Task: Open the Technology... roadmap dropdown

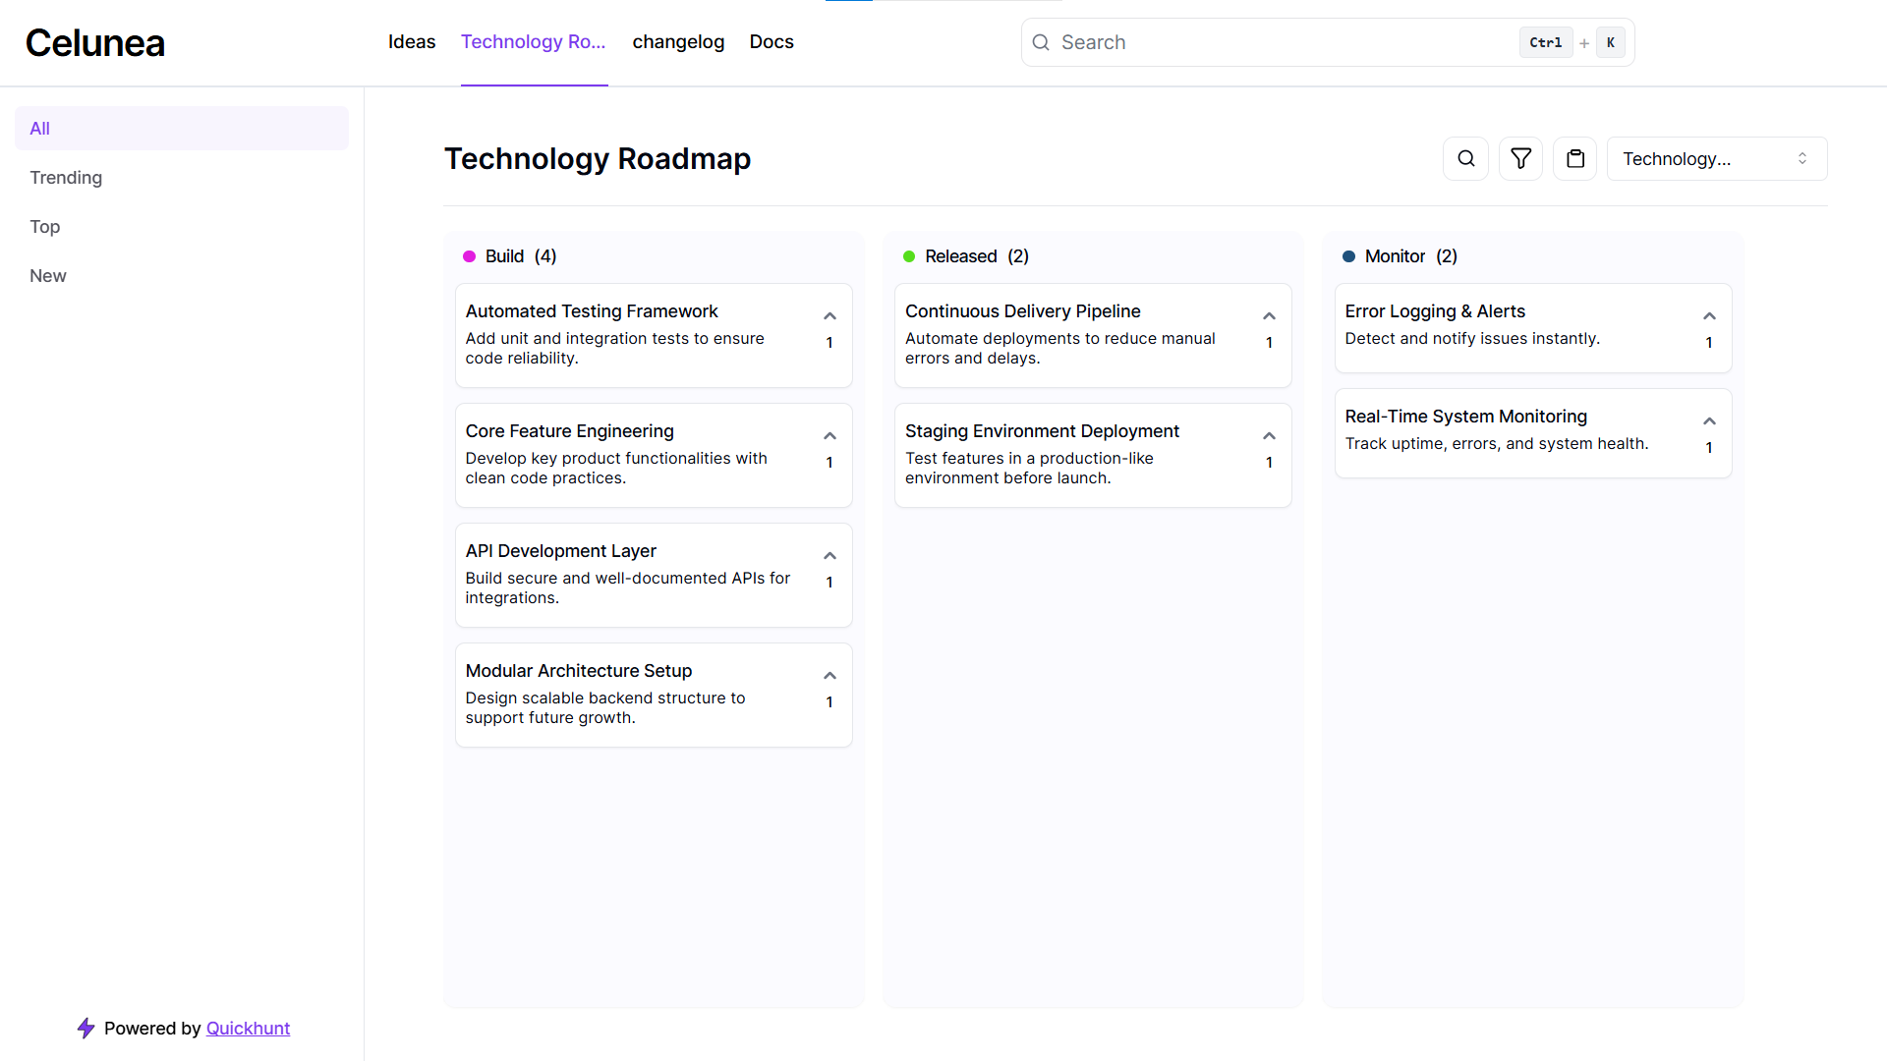Action: 1717,158
